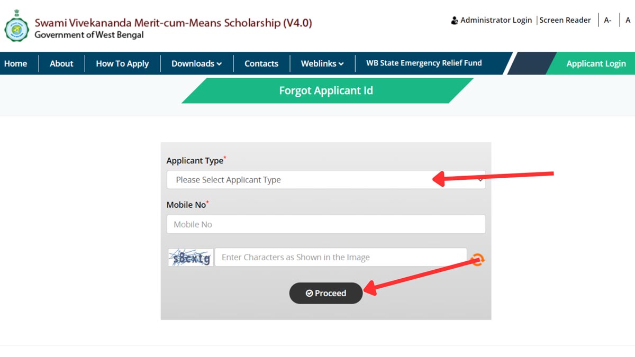Open the Home menu item
635x357 pixels.
click(15, 63)
